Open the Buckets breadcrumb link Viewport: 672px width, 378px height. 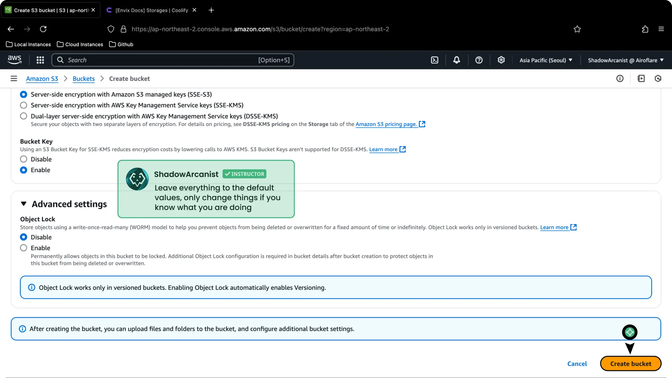[x=83, y=78]
